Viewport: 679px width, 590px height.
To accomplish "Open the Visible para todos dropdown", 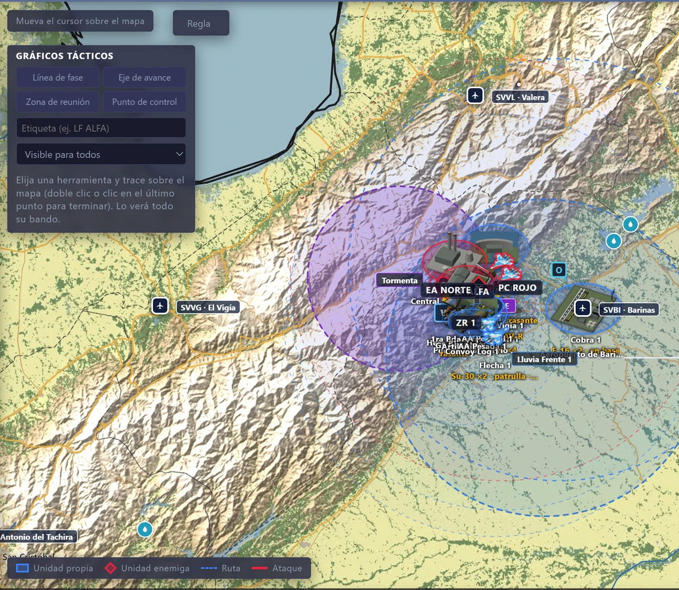I will (101, 154).
